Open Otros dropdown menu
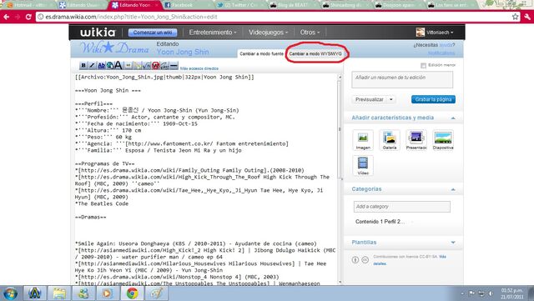Viewport: 534px width, 301px height. point(310,33)
